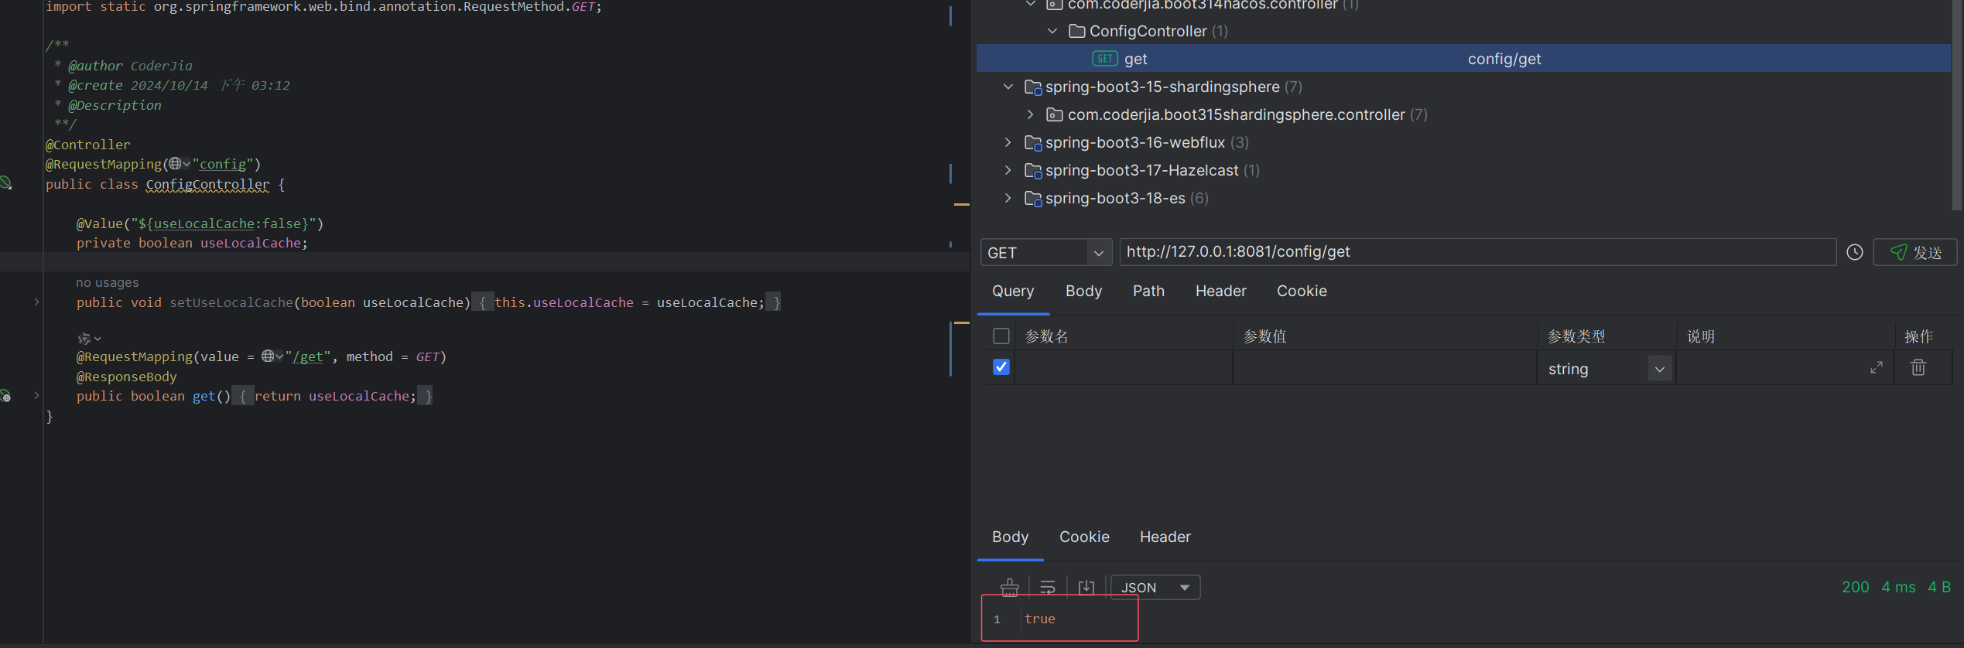This screenshot has height=648, width=1964.
Task: Open the response Header tab
Action: pyautogui.click(x=1165, y=537)
